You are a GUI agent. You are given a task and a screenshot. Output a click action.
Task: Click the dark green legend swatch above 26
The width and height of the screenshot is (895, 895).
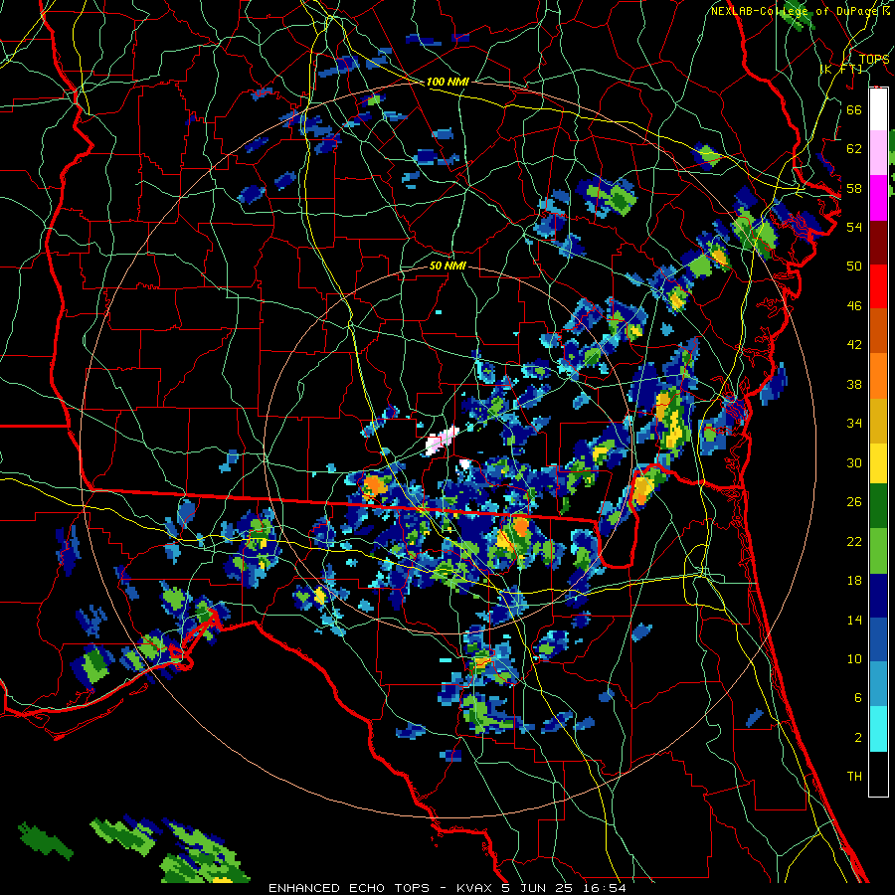(x=878, y=506)
